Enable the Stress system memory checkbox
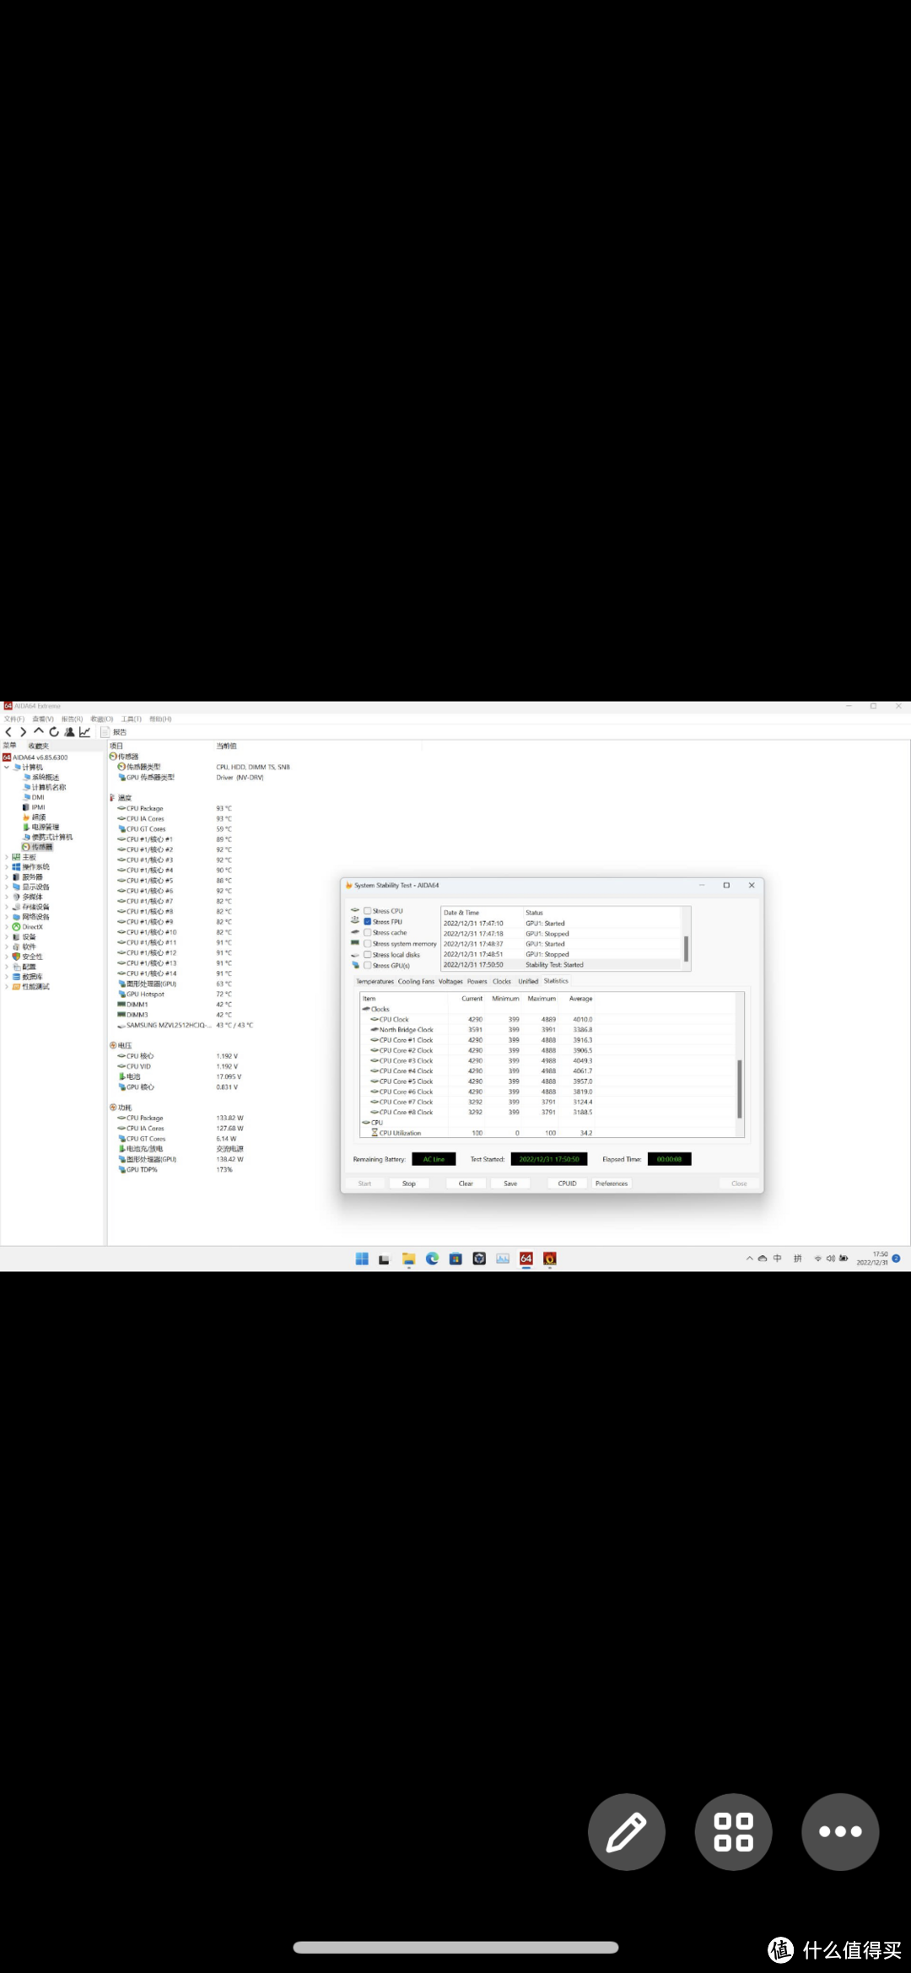The height and width of the screenshot is (1973, 911). point(368,944)
